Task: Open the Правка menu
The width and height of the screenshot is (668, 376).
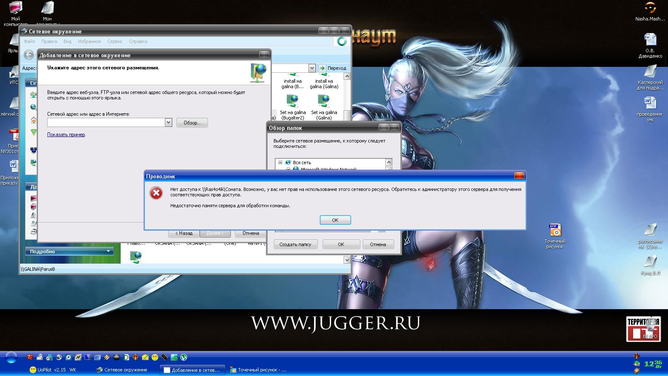Action: 49,41
